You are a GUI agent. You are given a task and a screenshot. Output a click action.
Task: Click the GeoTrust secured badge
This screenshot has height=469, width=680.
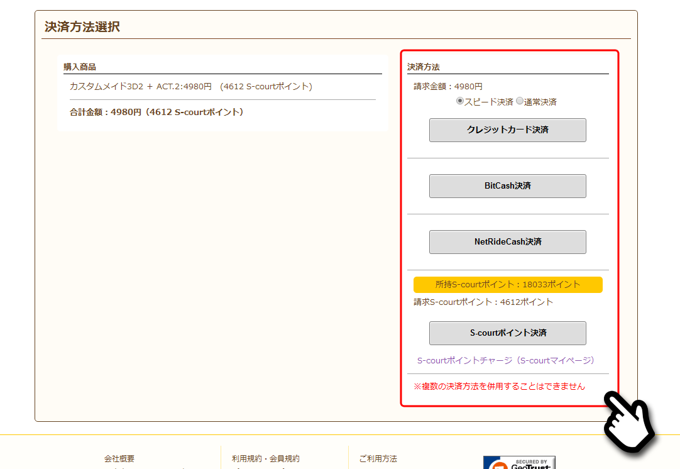[x=518, y=463]
